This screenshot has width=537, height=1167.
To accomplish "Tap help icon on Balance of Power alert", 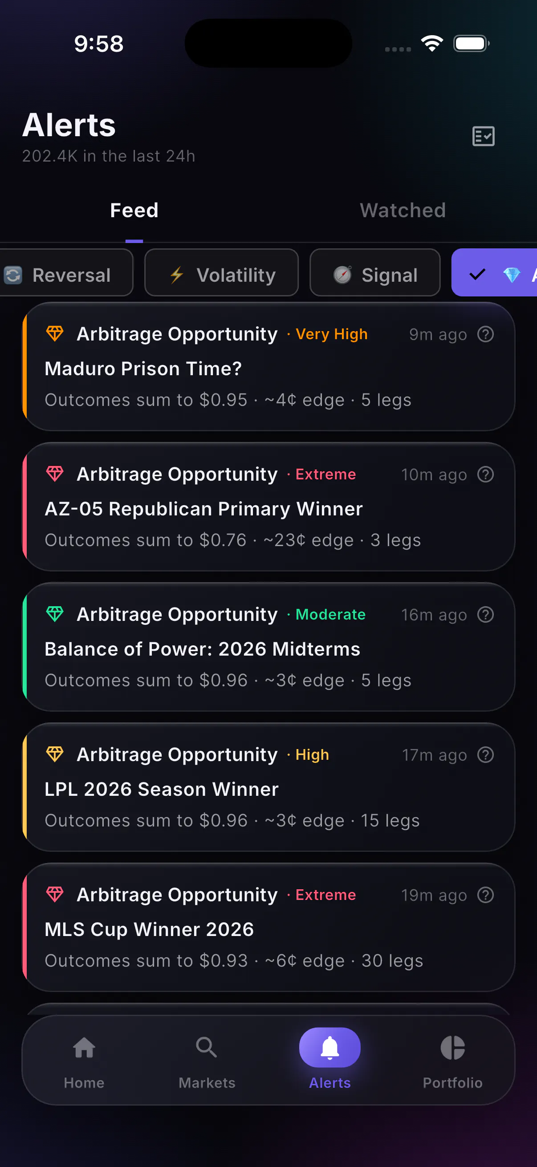I will pos(485,615).
